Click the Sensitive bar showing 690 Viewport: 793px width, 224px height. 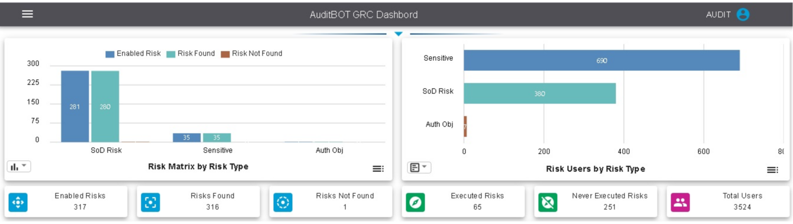(602, 60)
